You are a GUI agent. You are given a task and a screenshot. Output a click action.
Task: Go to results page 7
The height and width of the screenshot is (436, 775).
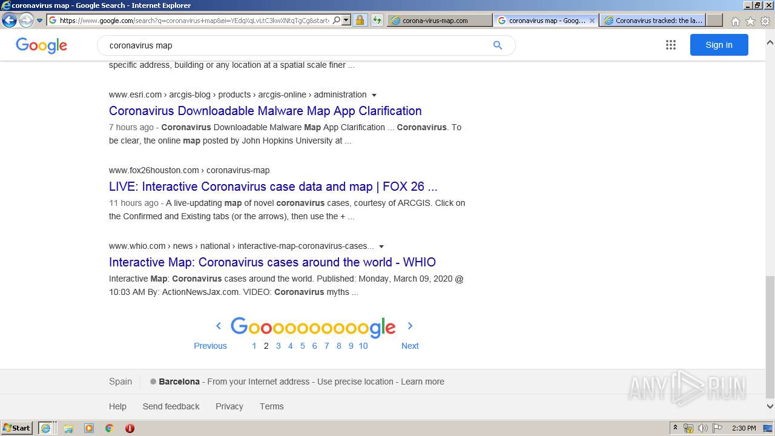point(327,346)
